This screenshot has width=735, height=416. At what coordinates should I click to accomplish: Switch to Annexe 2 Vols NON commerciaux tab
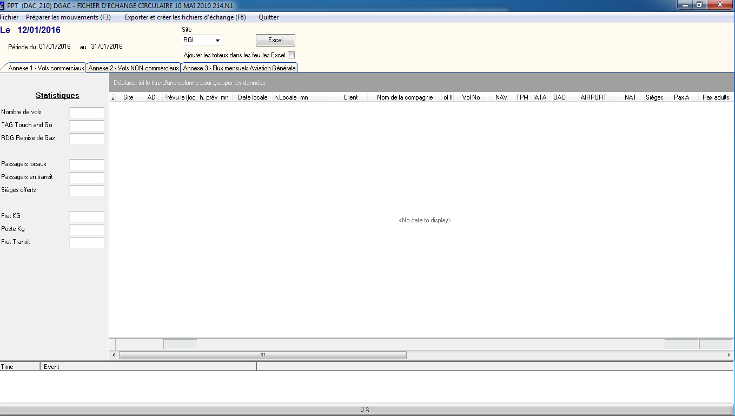[133, 68]
